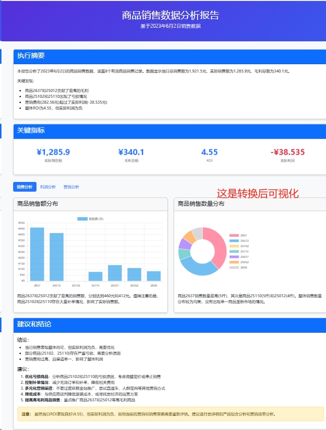This screenshot has height=430, width=326.
Task: Click the 结论 heading
Action: tap(23, 340)
